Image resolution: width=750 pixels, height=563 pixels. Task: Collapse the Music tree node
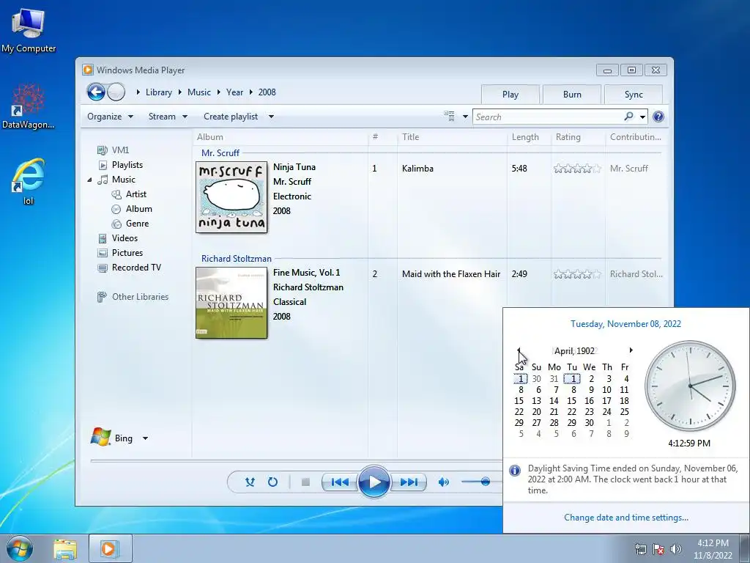(89, 180)
